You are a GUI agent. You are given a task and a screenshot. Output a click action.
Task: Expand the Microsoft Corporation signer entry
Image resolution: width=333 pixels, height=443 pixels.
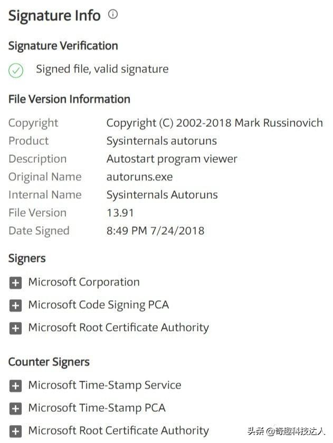(x=15, y=283)
